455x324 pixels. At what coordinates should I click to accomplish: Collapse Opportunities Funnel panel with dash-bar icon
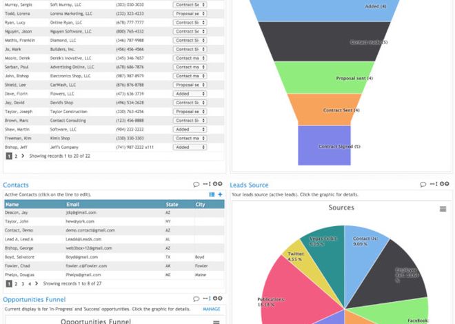pos(207,298)
